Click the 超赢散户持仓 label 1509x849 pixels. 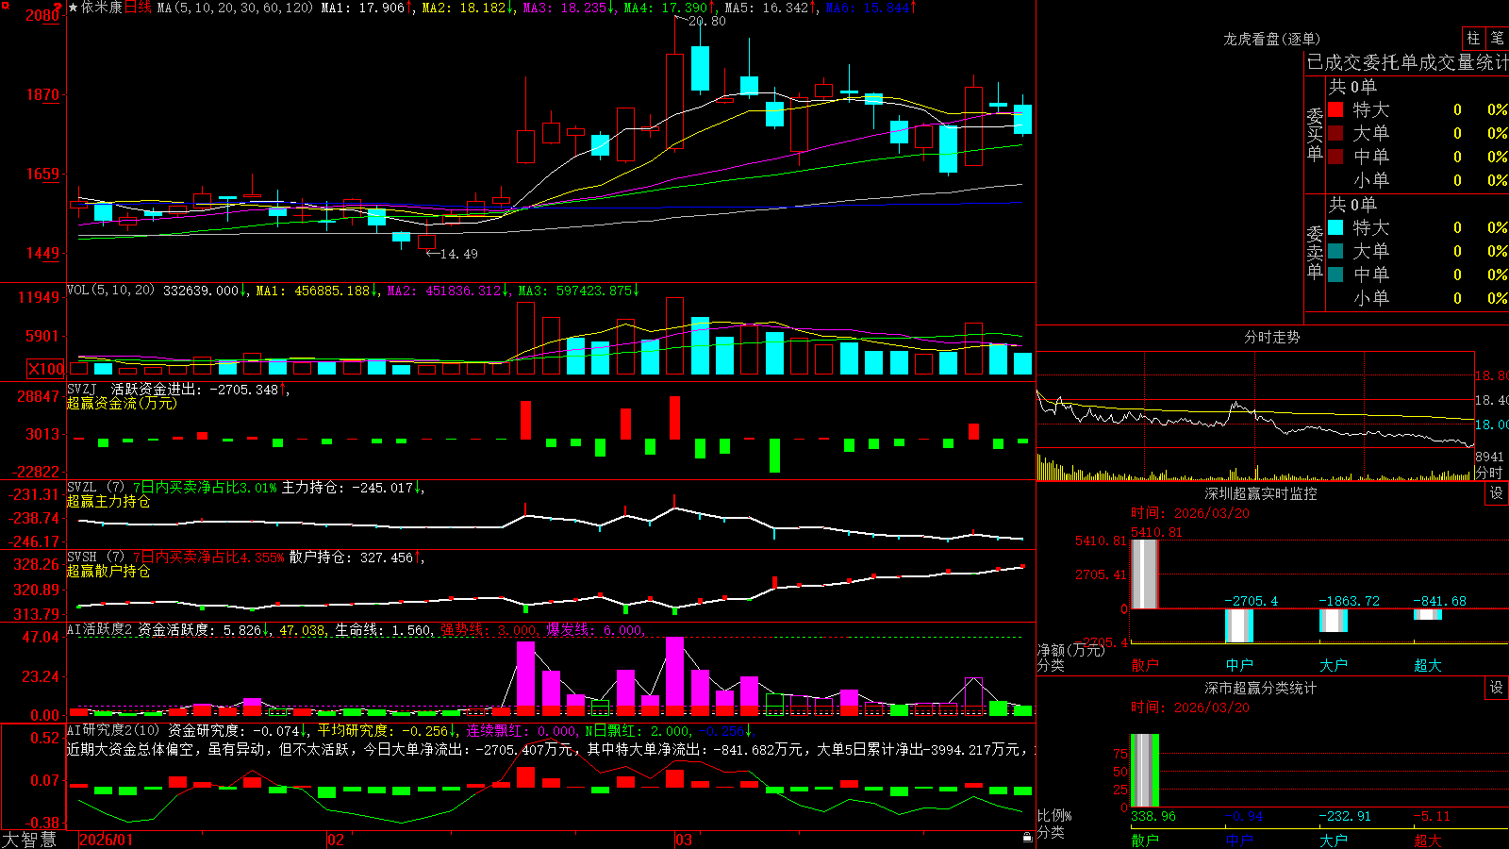coord(108,571)
